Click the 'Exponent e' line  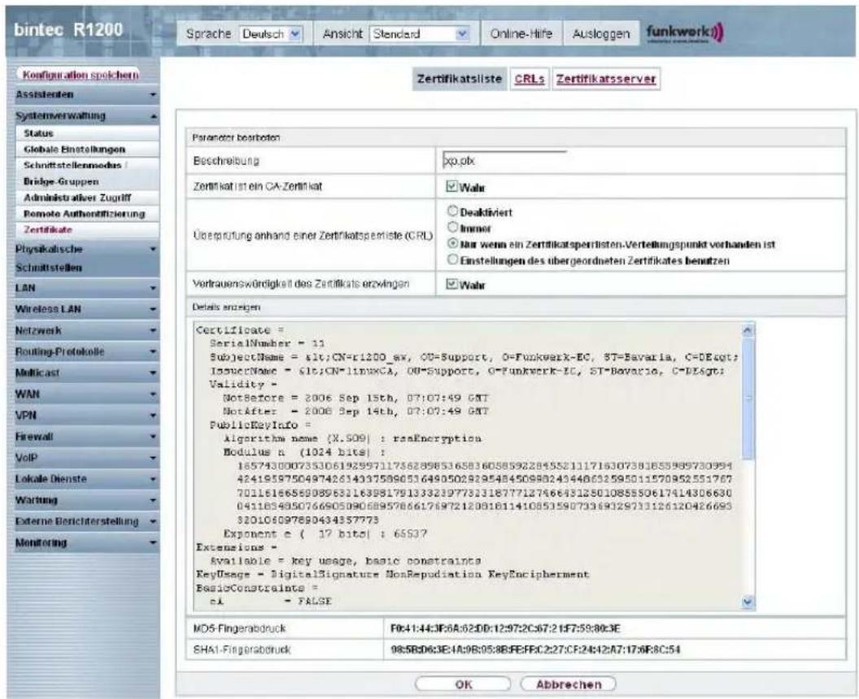pos(325,534)
